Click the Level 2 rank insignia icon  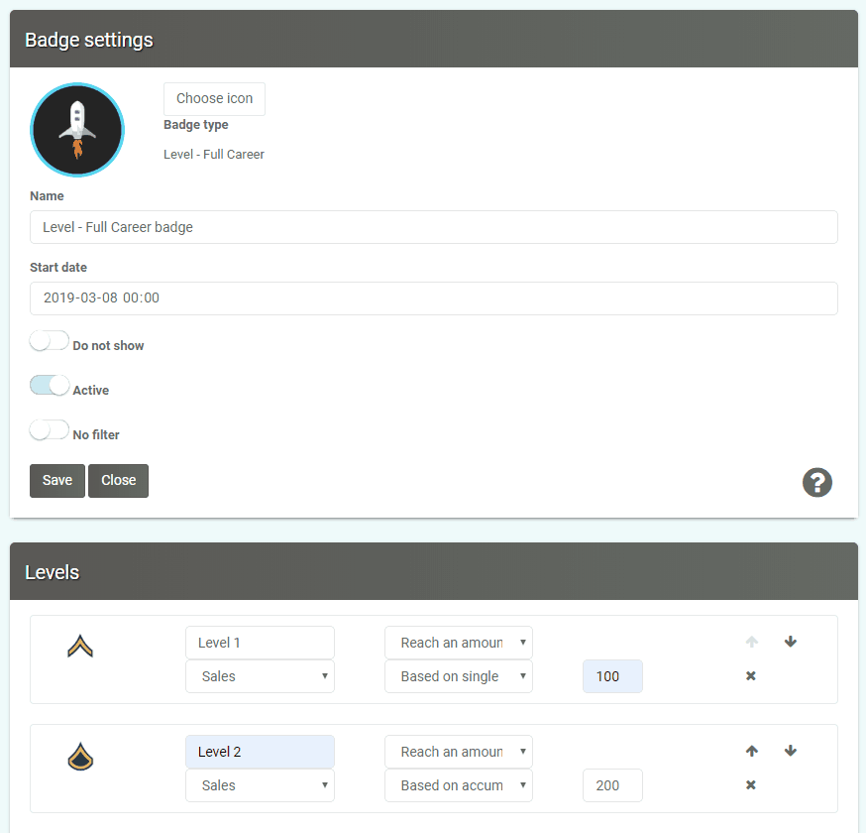(x=80, y=757)
